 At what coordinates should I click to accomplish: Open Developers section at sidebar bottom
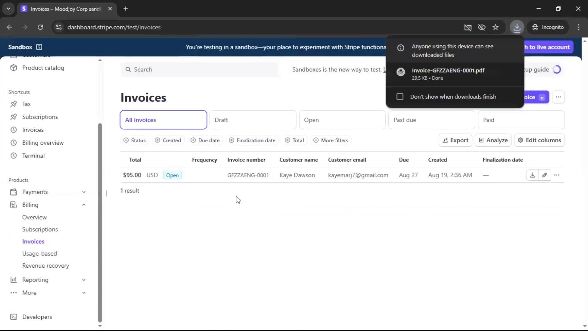tap(37, 317)
